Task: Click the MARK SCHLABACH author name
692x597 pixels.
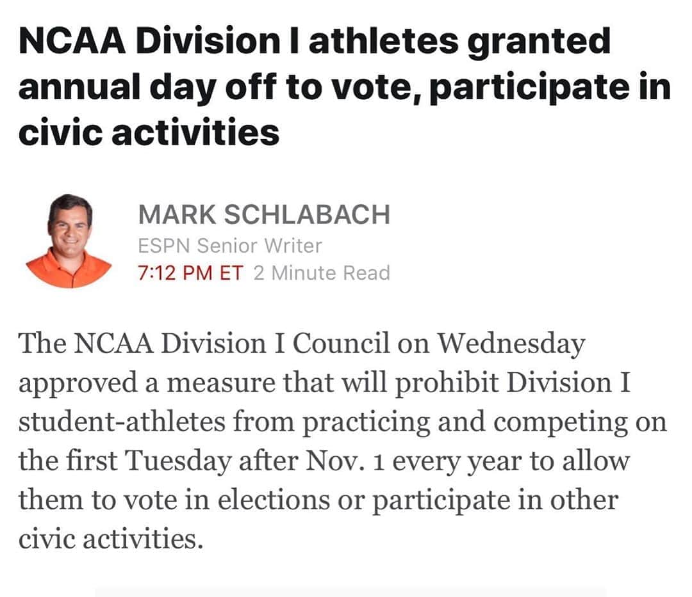Action: pos(264,214)
